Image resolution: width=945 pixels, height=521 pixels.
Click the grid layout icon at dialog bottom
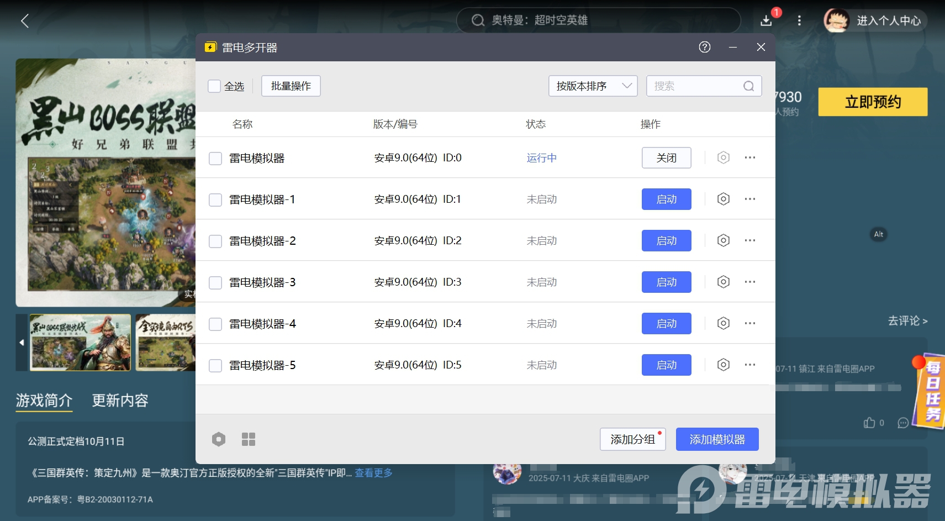(249, 439)
